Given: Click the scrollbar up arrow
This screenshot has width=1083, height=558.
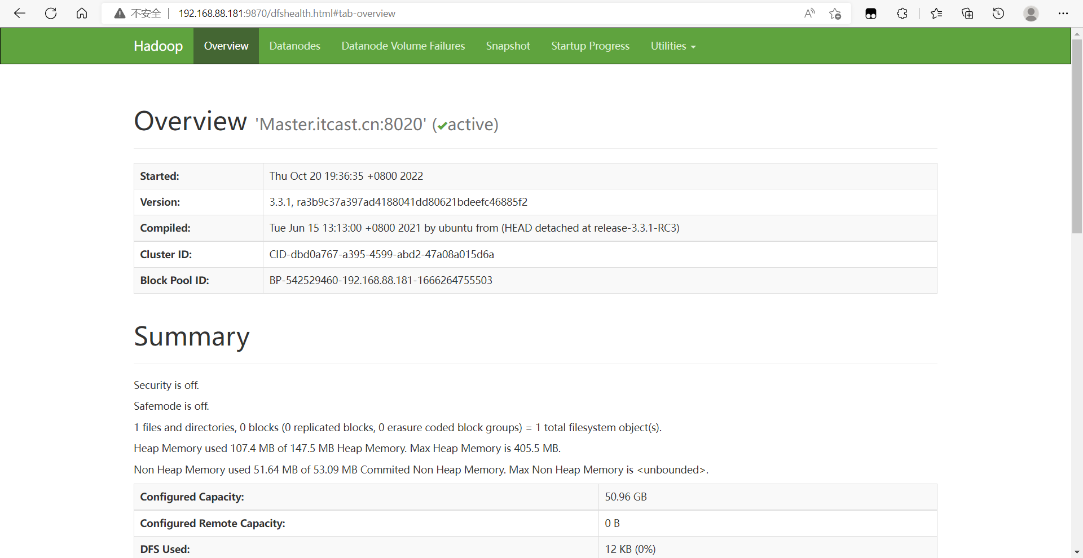Looking at the screenshot, I should coord(1077,34).
